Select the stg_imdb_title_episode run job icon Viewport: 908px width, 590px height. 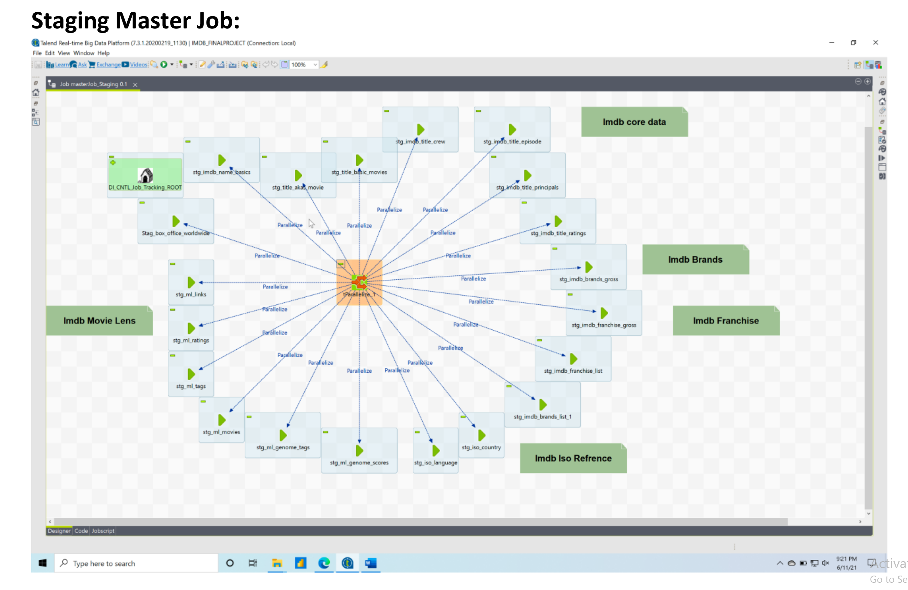pyautogui.click(x=512, y=130)
